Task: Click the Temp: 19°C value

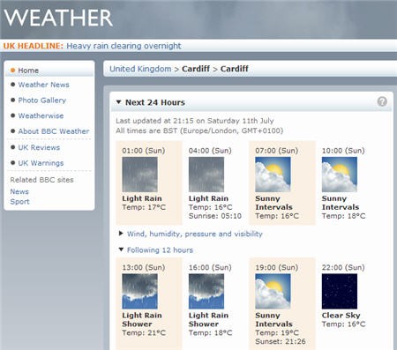Action: [x=277, y=332]
